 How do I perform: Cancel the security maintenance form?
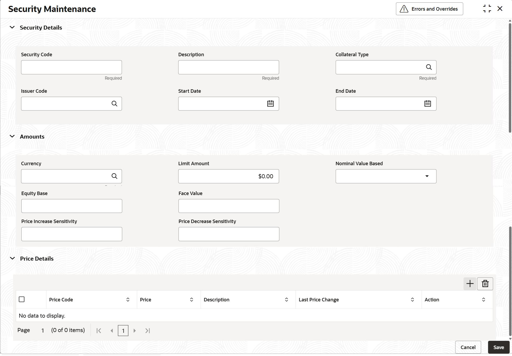click(468, 347)
